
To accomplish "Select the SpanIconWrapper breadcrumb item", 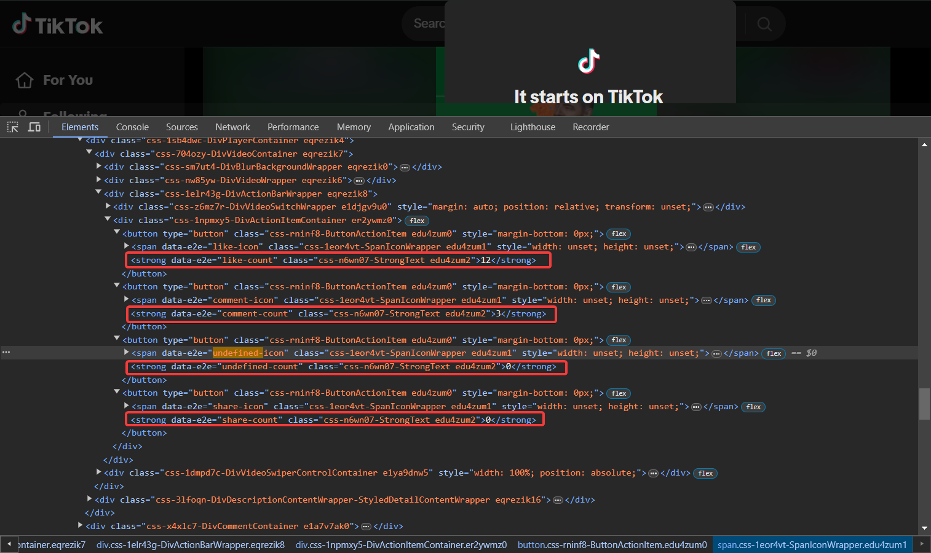I will (x=812, y=544).
